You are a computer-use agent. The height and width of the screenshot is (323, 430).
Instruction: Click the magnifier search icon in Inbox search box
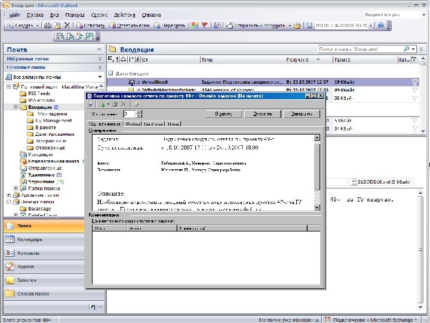pos(407,49)
